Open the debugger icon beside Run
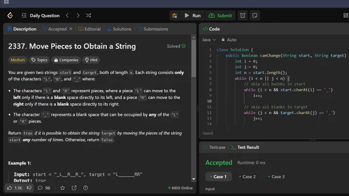The image size is (349, 196). coord(174,15)
